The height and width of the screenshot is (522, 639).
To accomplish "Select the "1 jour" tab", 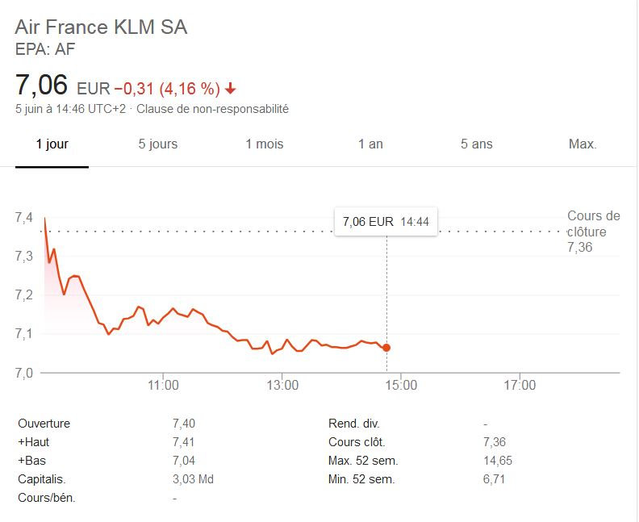I will [x=52, y=144].
